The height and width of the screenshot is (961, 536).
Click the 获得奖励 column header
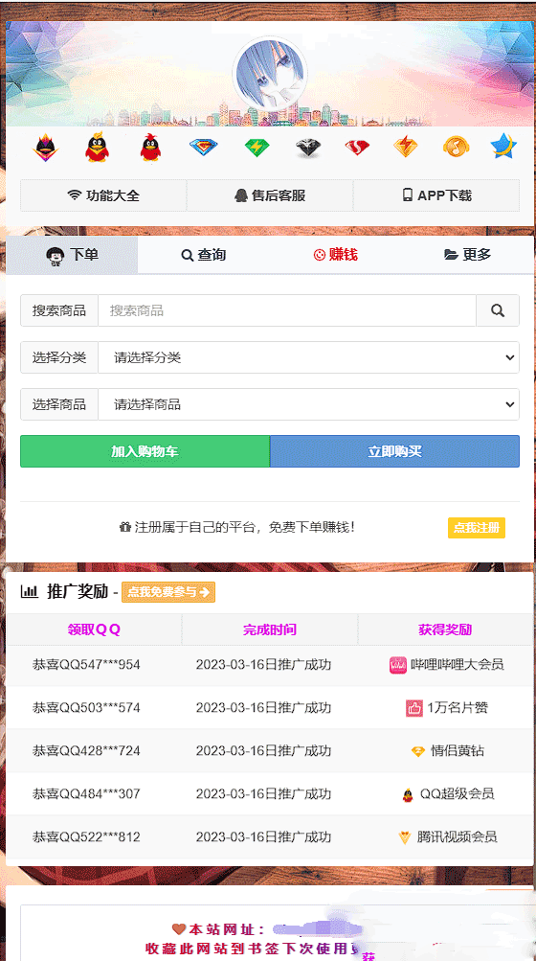445,629
